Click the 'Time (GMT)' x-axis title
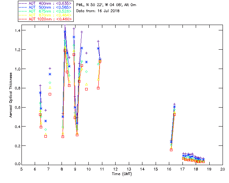 click(x=122, y=173)
